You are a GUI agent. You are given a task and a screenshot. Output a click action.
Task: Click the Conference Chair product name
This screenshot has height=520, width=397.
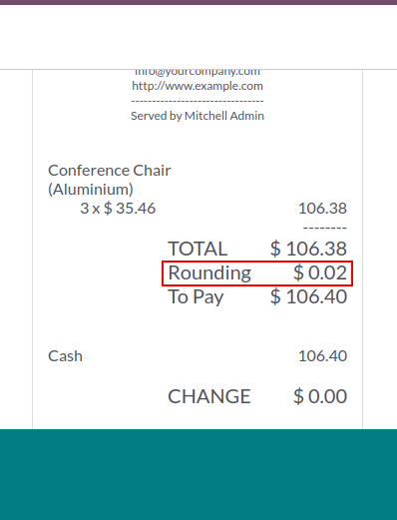pyautogui.click(x=110, y=171)
